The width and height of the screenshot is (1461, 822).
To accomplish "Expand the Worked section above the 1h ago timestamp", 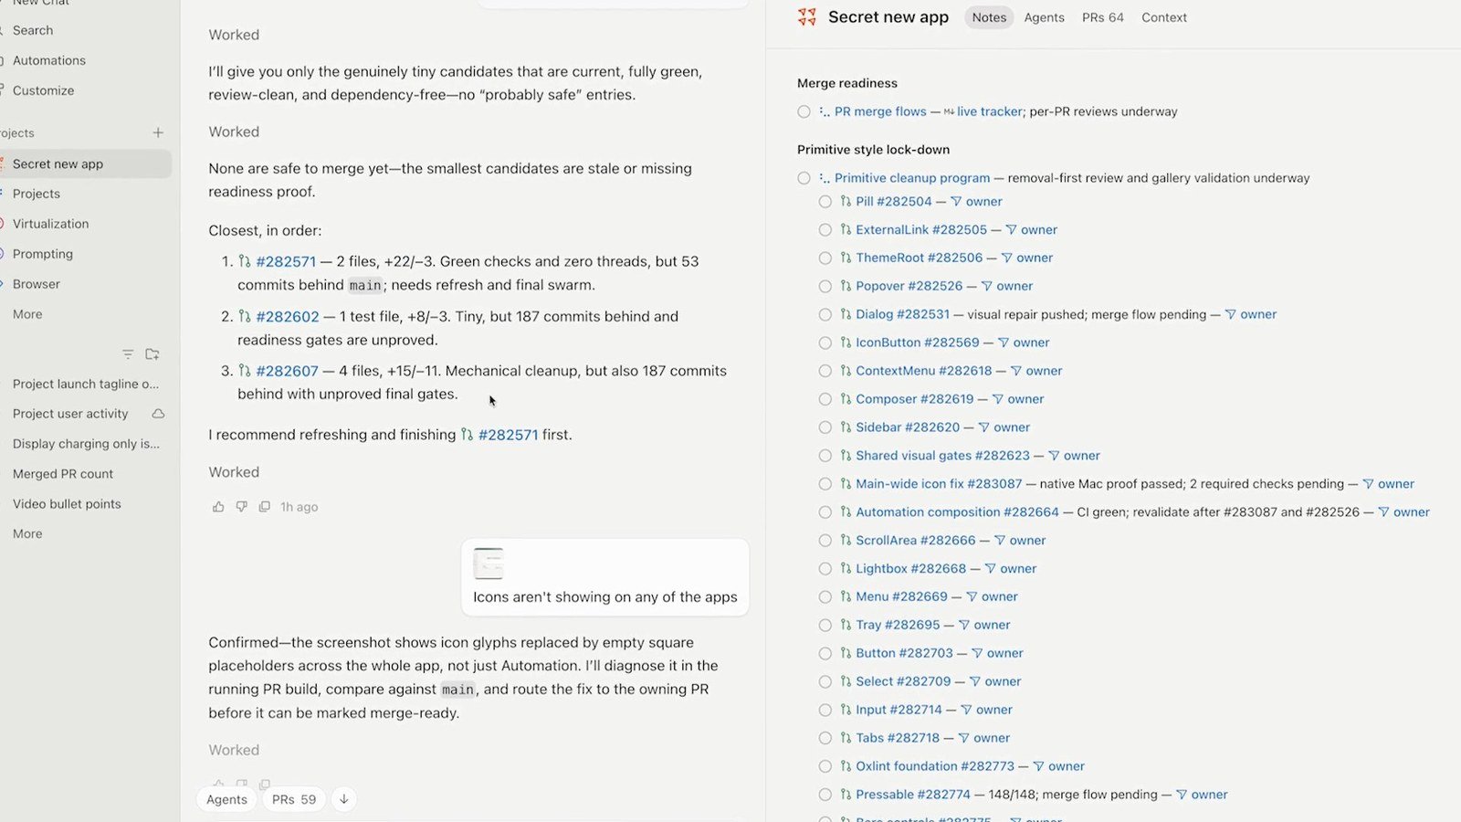I will [234, 472].
